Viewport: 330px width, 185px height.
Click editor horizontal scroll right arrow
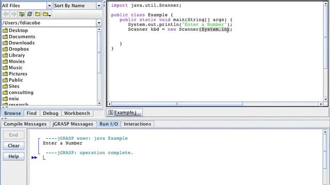click(321, 104)
